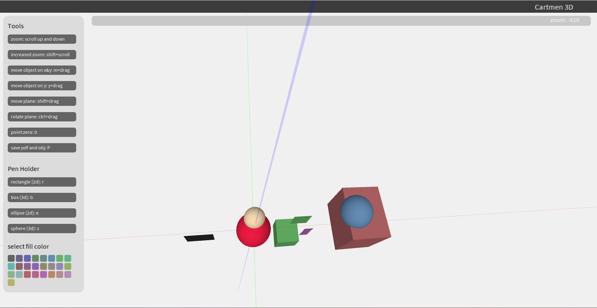This screenshot has height=308, width=597.
Task: Click the 'increased zoom: shift+scroll' tool
Action: click(x=42, y=54)
